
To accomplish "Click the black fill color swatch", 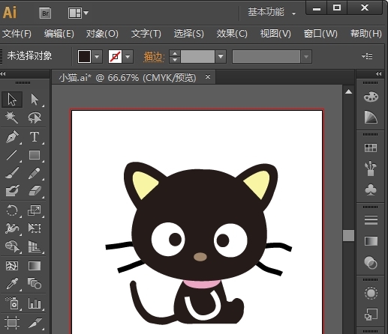I will coord(84,56).
